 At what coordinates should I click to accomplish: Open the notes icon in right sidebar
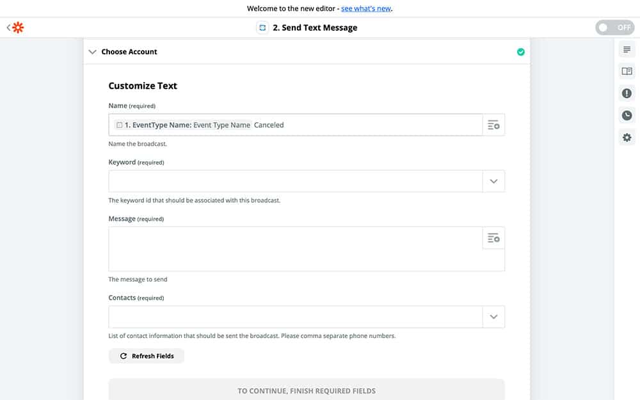(x=627, y=50)
